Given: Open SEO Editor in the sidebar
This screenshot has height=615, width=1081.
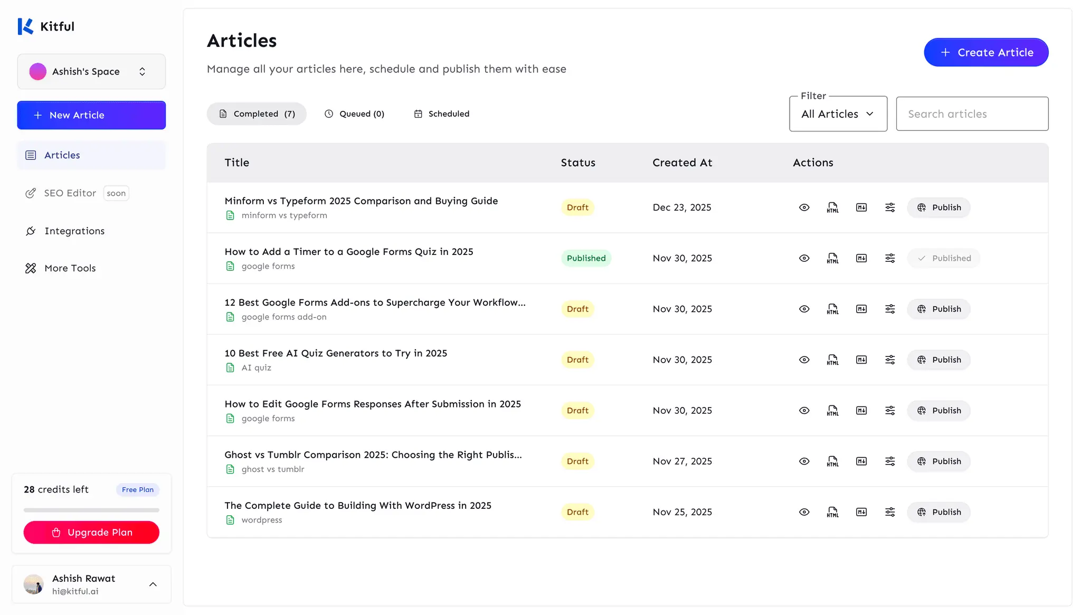Looking at the screenshot, I should click(91, 193).
